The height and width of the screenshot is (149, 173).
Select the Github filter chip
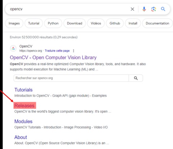click(115, 23)
